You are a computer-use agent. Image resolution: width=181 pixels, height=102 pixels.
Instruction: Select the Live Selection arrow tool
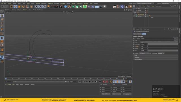[11, 7]
